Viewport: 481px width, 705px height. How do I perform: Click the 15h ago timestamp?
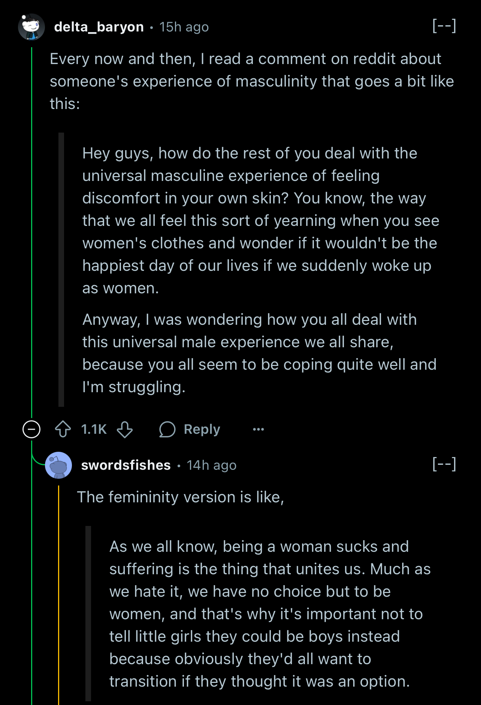(x=184, y=27)
